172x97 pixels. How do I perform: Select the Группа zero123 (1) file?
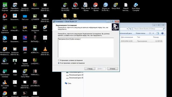pyautogui.click(x=25, y=63)
